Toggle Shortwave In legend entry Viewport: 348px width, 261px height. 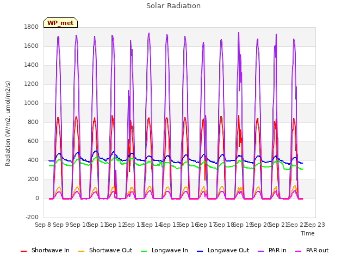(x=45, y=250)
